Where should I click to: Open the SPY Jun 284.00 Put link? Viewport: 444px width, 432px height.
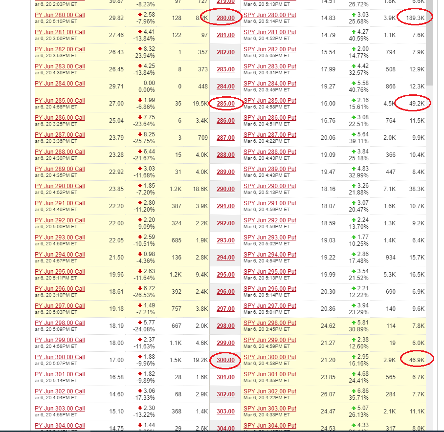[270, 83]
